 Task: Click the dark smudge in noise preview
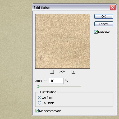point(41,57)
